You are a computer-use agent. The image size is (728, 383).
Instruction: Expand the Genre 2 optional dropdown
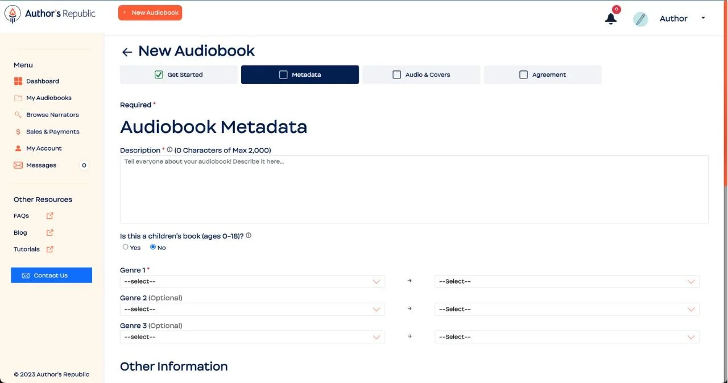(x=252, y=309)
